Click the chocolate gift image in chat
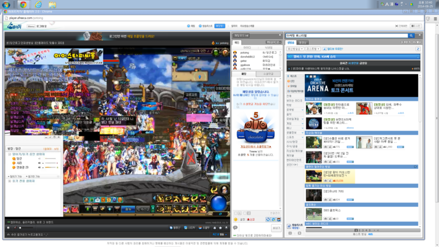This screenshot has width=439, height=247. [x=256, y=128]
